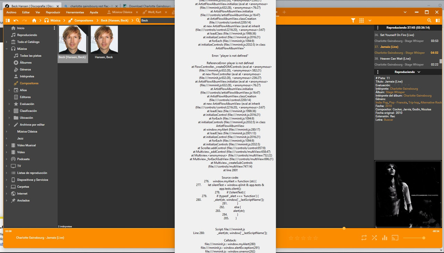Open the Herramientas menu
The width and height of the screenshot is (444, 253).
click(75, 12)
